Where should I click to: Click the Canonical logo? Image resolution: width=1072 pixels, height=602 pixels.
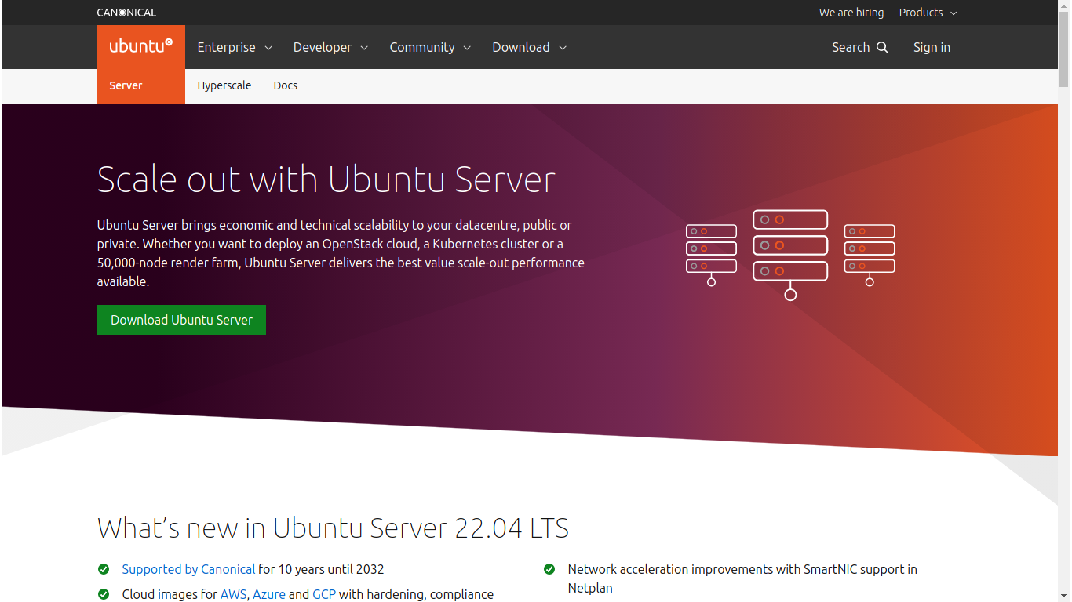(x=126, y=12)
